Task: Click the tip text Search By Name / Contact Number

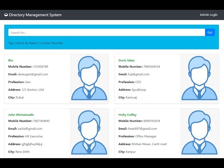Action: (x=39, y=43)
